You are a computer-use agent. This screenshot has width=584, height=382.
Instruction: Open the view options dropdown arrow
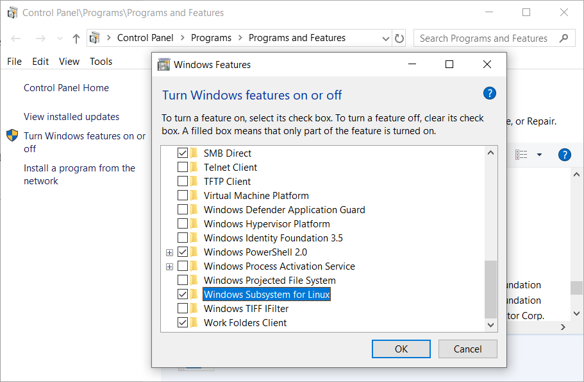click(x=539, y=155)
